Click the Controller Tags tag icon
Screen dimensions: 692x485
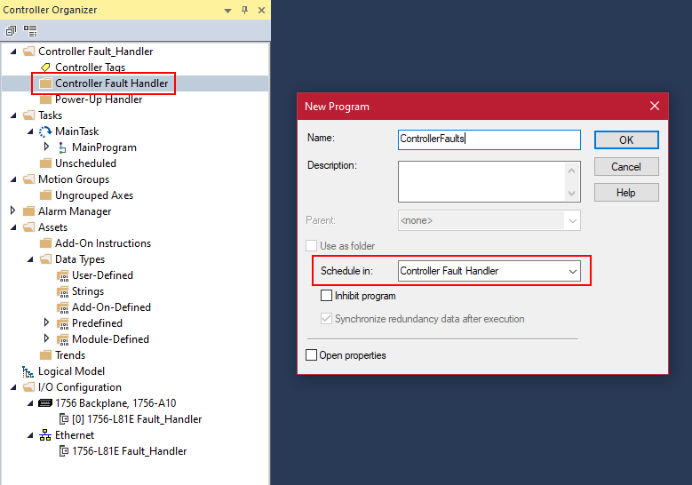point(45,68)
